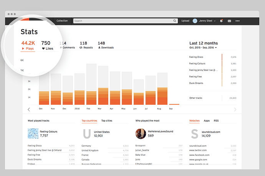Click the magnifier icon in search bar
Viewport: 265px width, 176px height.
pyautogui.click(x=175, y=21)
